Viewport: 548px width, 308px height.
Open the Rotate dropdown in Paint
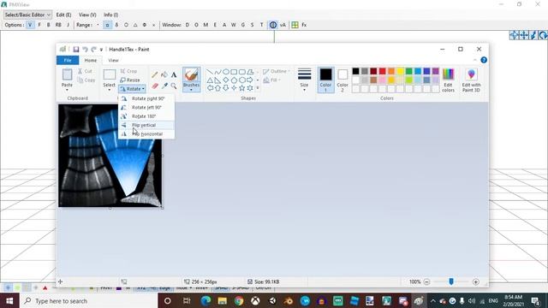coord(132,89)
